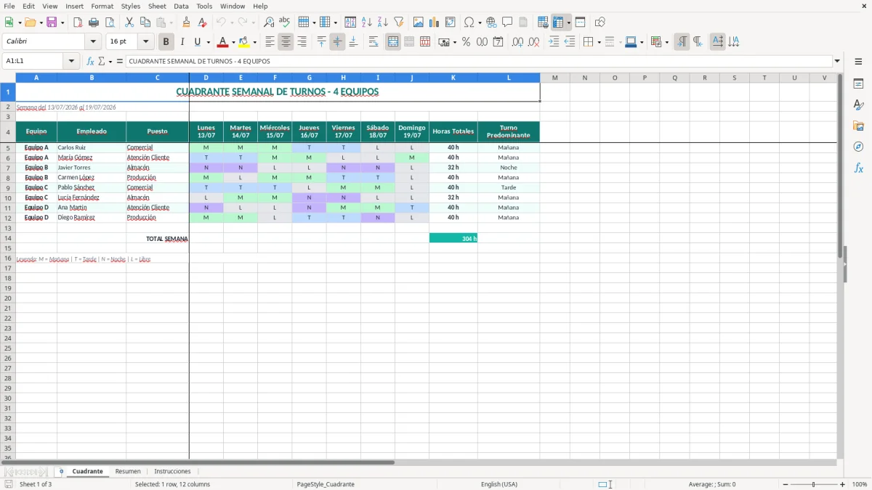Click the Add Decimal Place icon
Image resolution: width=872 pixels, height=490 pixels.
[x=517, y=42]
